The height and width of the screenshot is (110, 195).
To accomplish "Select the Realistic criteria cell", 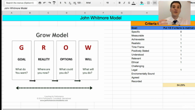I will coord(147,43).
